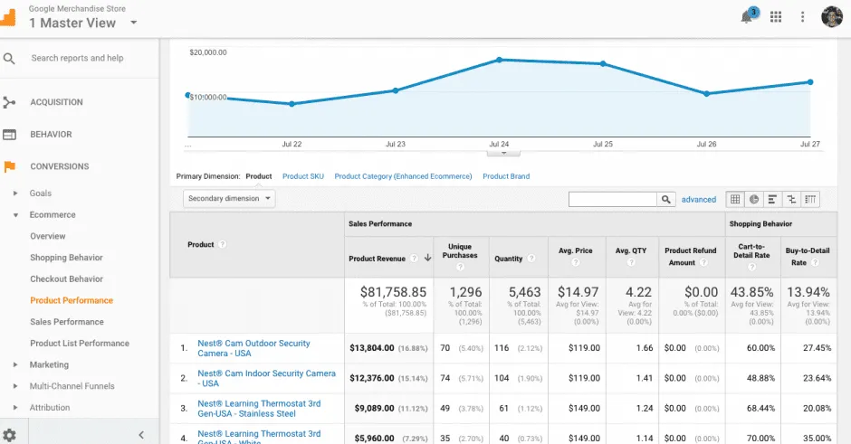Open the ACQUISITION section
851x444 pixels.
click(x=56, y=102)
